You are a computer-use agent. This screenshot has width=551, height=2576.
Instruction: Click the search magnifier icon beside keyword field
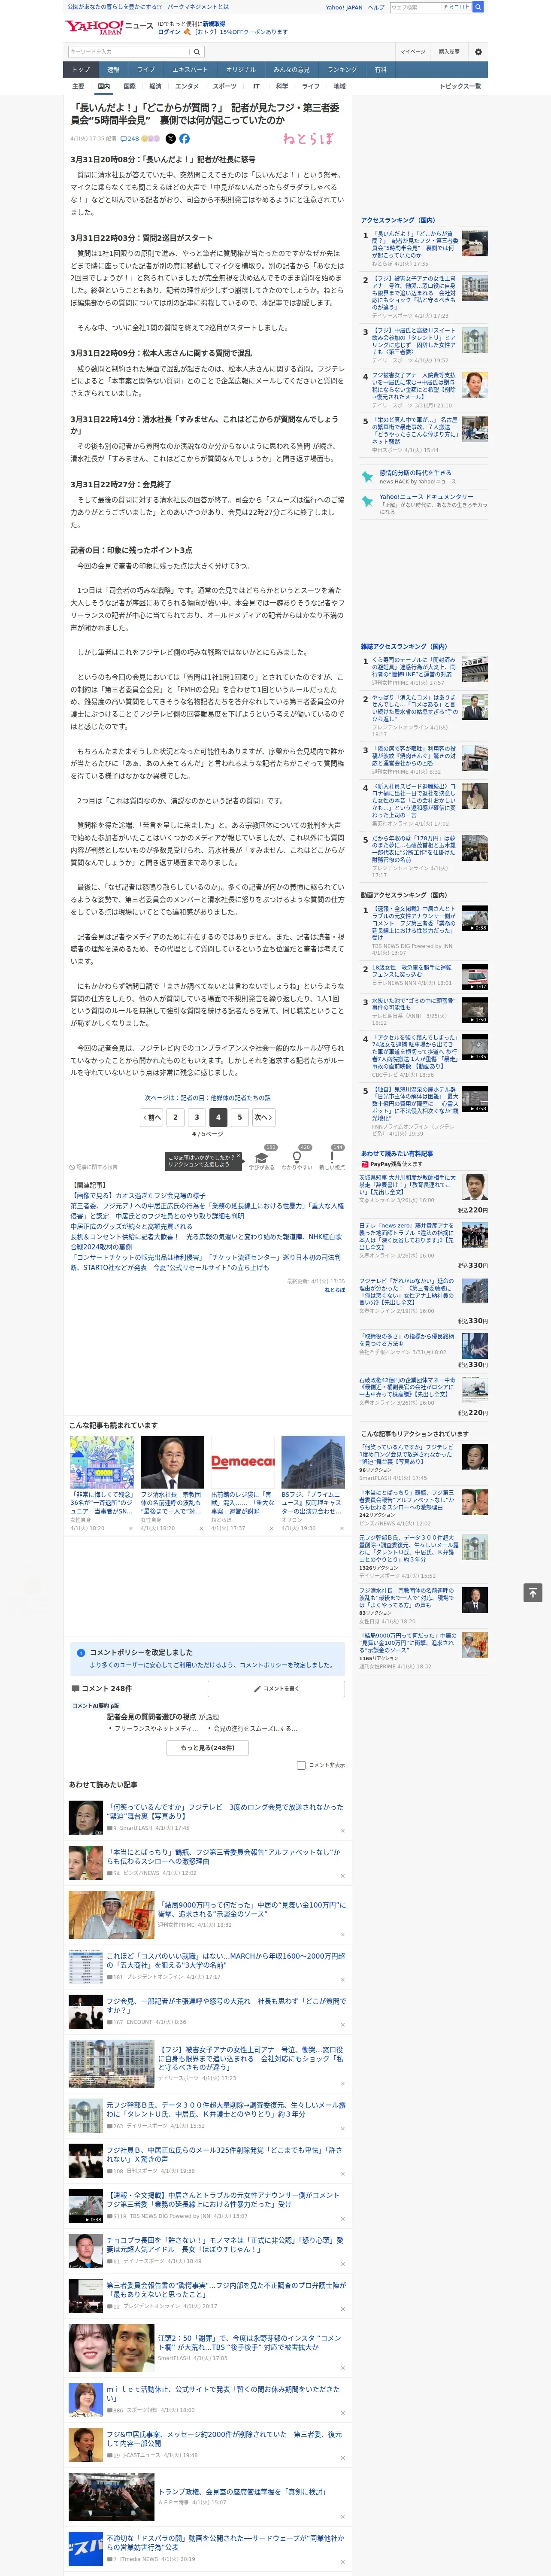coord(197,52)
